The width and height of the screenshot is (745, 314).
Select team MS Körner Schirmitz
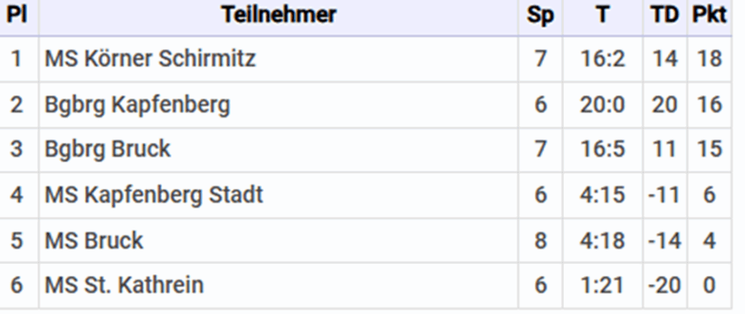click(151, 58)
